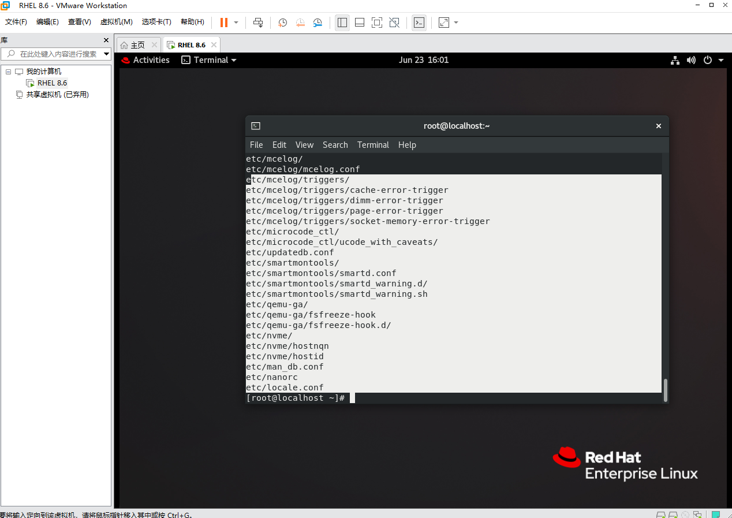Toggle Unity mode toolbar icon
The height and width of the screenshot is (518, 732).
(x=394, y=23)
